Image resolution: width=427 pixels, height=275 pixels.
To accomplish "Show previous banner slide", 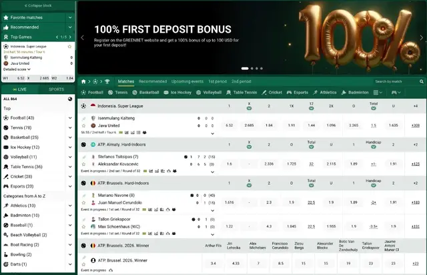I will [83, 38].
